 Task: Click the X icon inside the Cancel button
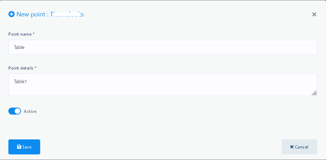pyautogui.click(x=292, y=147)
